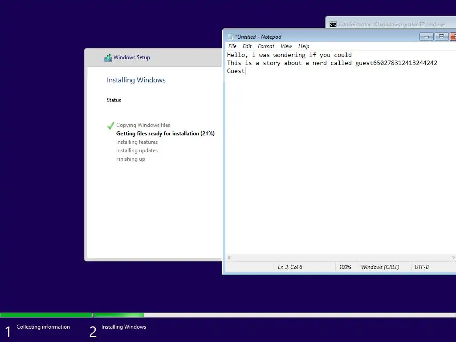Click the left arrow of Notepad horizontal scrollbar

229,258
